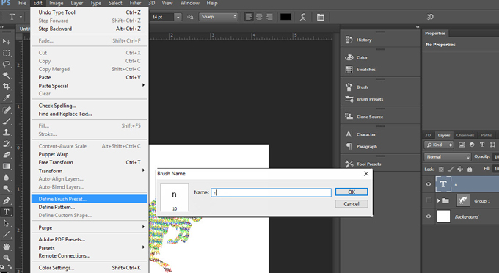Open the Transform submenu
This screenshot has width=499, height=273.
click(x=90, y=170)
